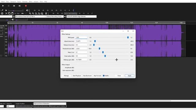
Task: Skip to end of the track
Action: [x=20, y=6]
